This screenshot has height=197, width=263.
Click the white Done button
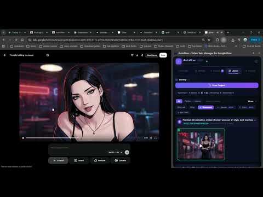pyautogui.click(x=163, y=55)
